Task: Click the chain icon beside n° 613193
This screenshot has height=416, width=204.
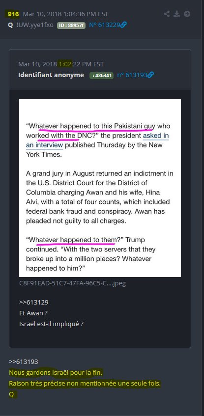Action: [150, 75]
